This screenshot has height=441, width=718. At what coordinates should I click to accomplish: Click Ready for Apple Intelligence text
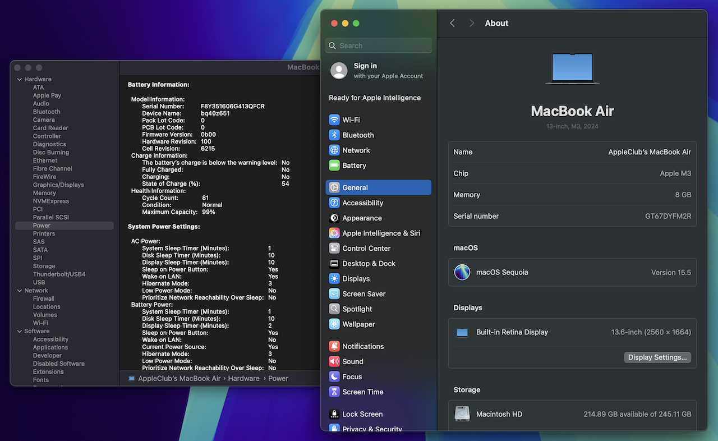point(375,98)
